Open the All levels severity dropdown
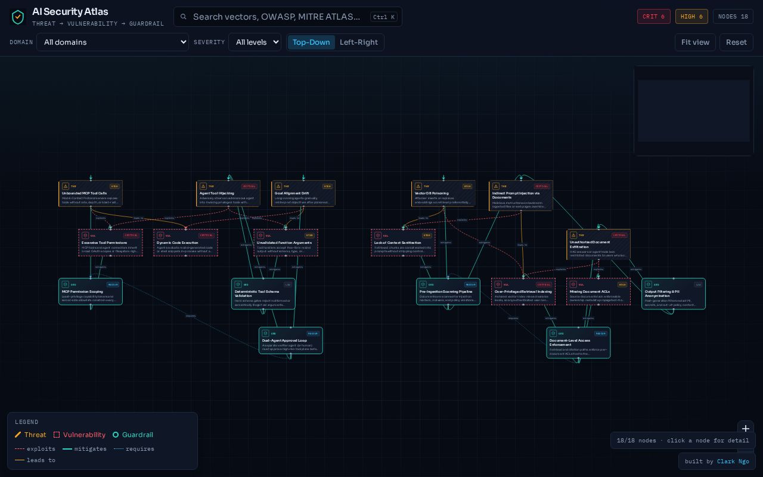This screenshot has width=763, height=477. click(255, 42)
